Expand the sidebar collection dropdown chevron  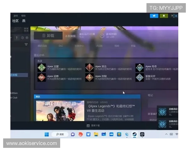tap(11, 38)
